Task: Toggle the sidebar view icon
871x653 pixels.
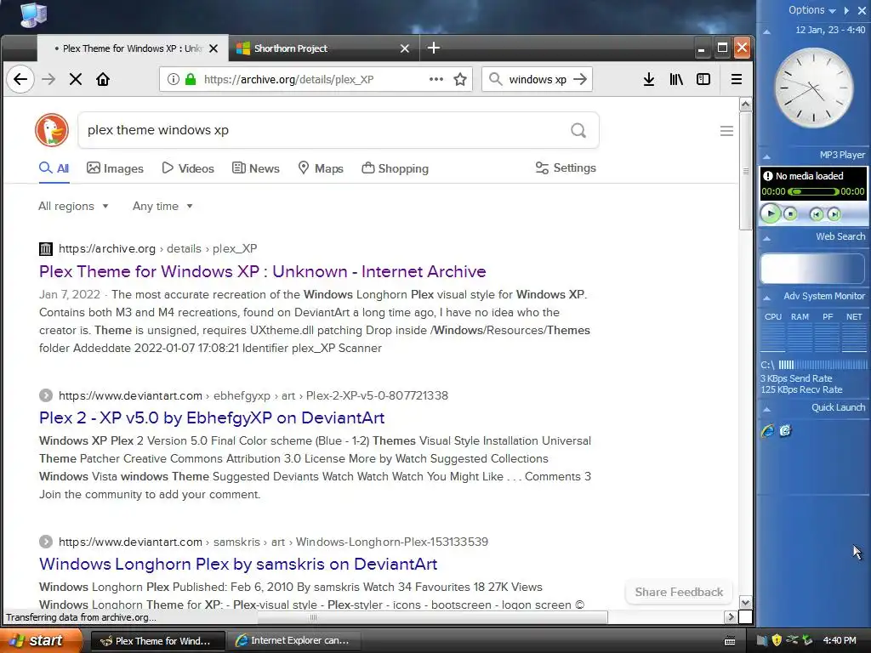Action: point(703,79)
